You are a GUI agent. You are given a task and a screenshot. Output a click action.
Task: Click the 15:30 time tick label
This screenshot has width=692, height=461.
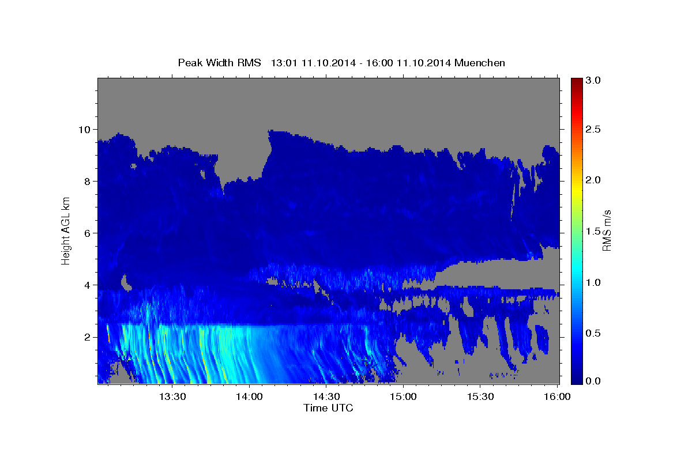click(480, 396)
